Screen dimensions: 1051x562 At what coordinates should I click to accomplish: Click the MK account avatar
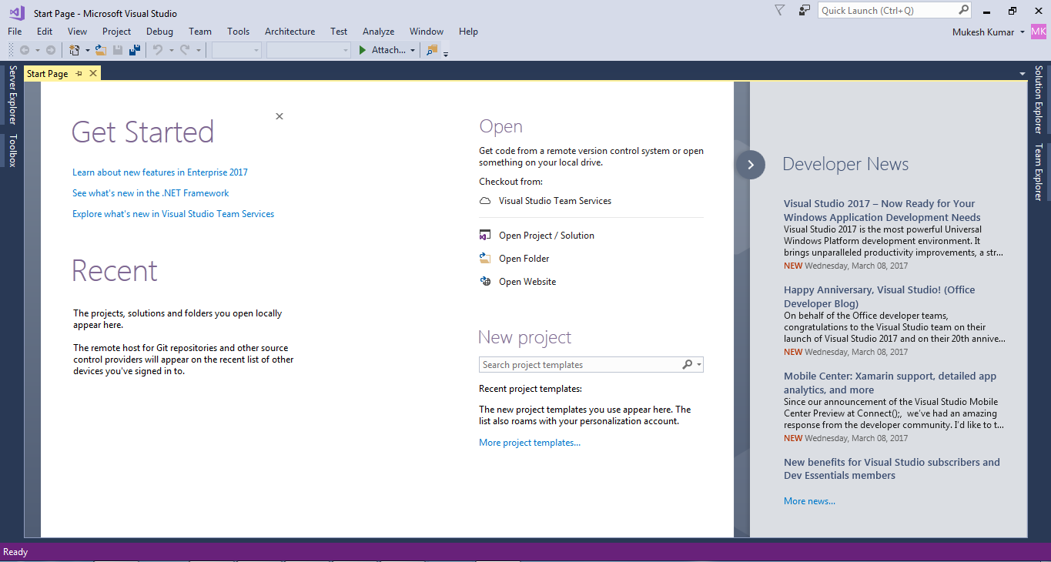pyautogui.click(x=1039, y=32)
